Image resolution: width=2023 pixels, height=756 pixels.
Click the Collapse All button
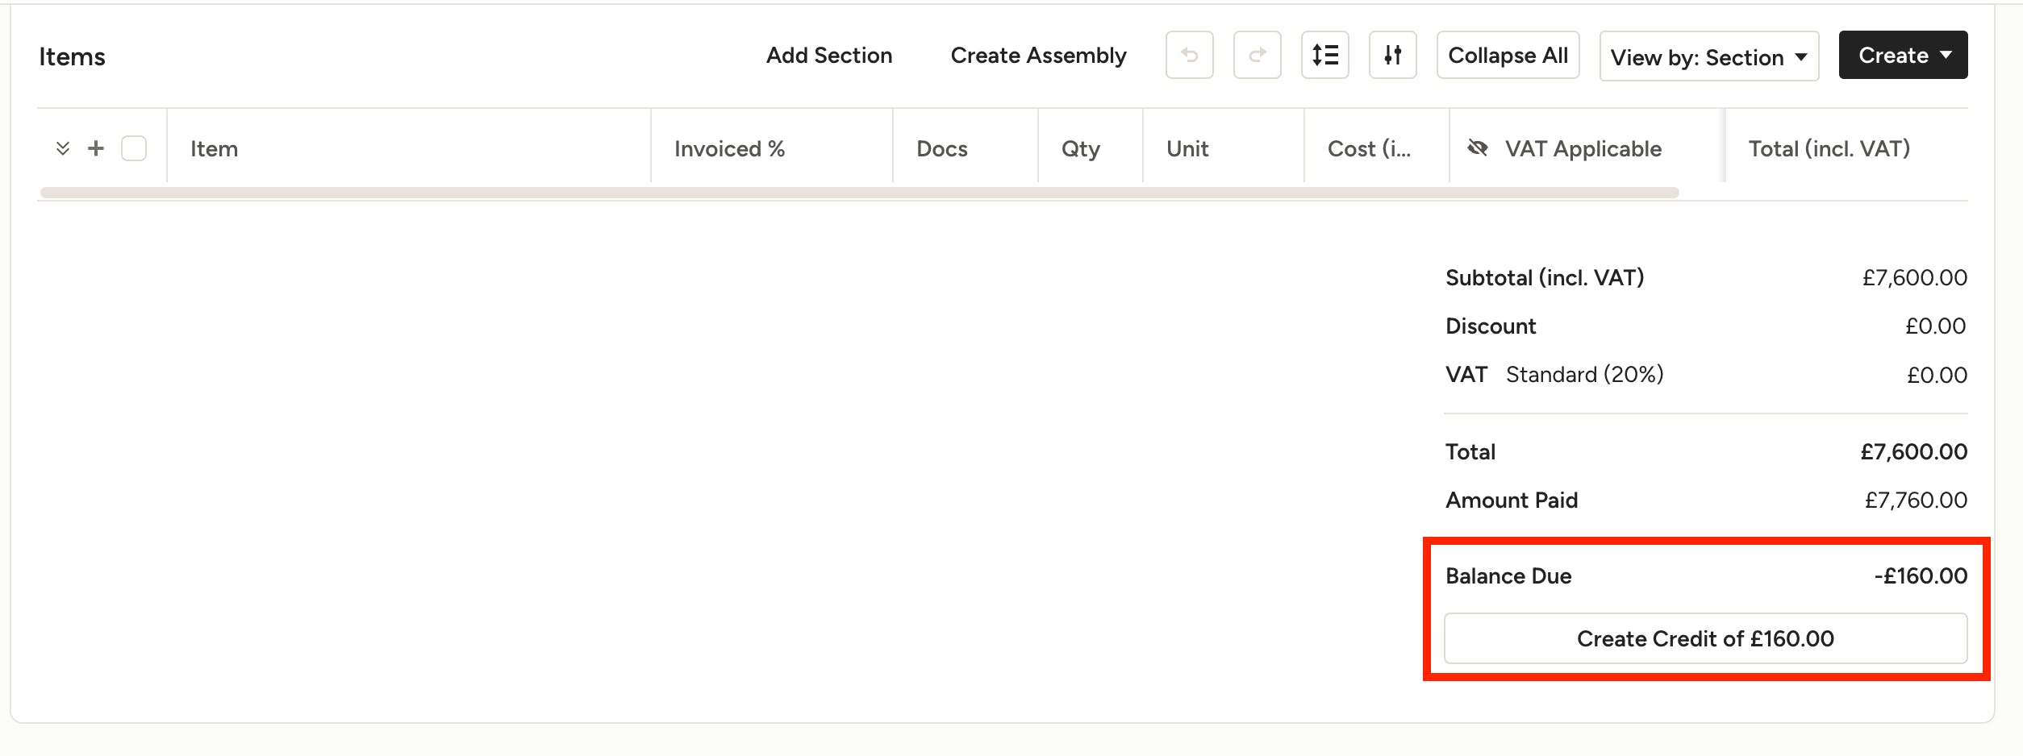pos(1508,55)
